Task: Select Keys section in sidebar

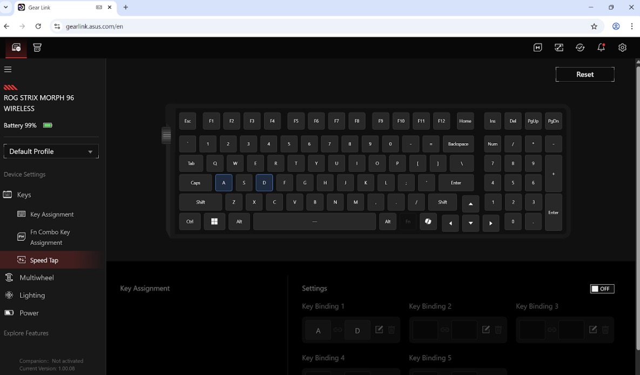Action: [x=24, y=195]
